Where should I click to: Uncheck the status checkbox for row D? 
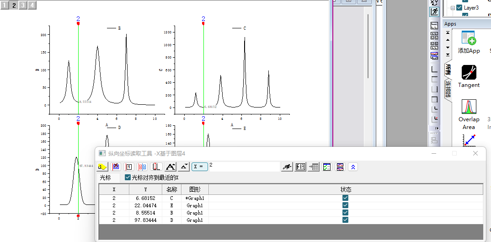[x=346, y=220]
